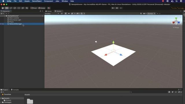Toggle Persp projection label

pos(176,27)
